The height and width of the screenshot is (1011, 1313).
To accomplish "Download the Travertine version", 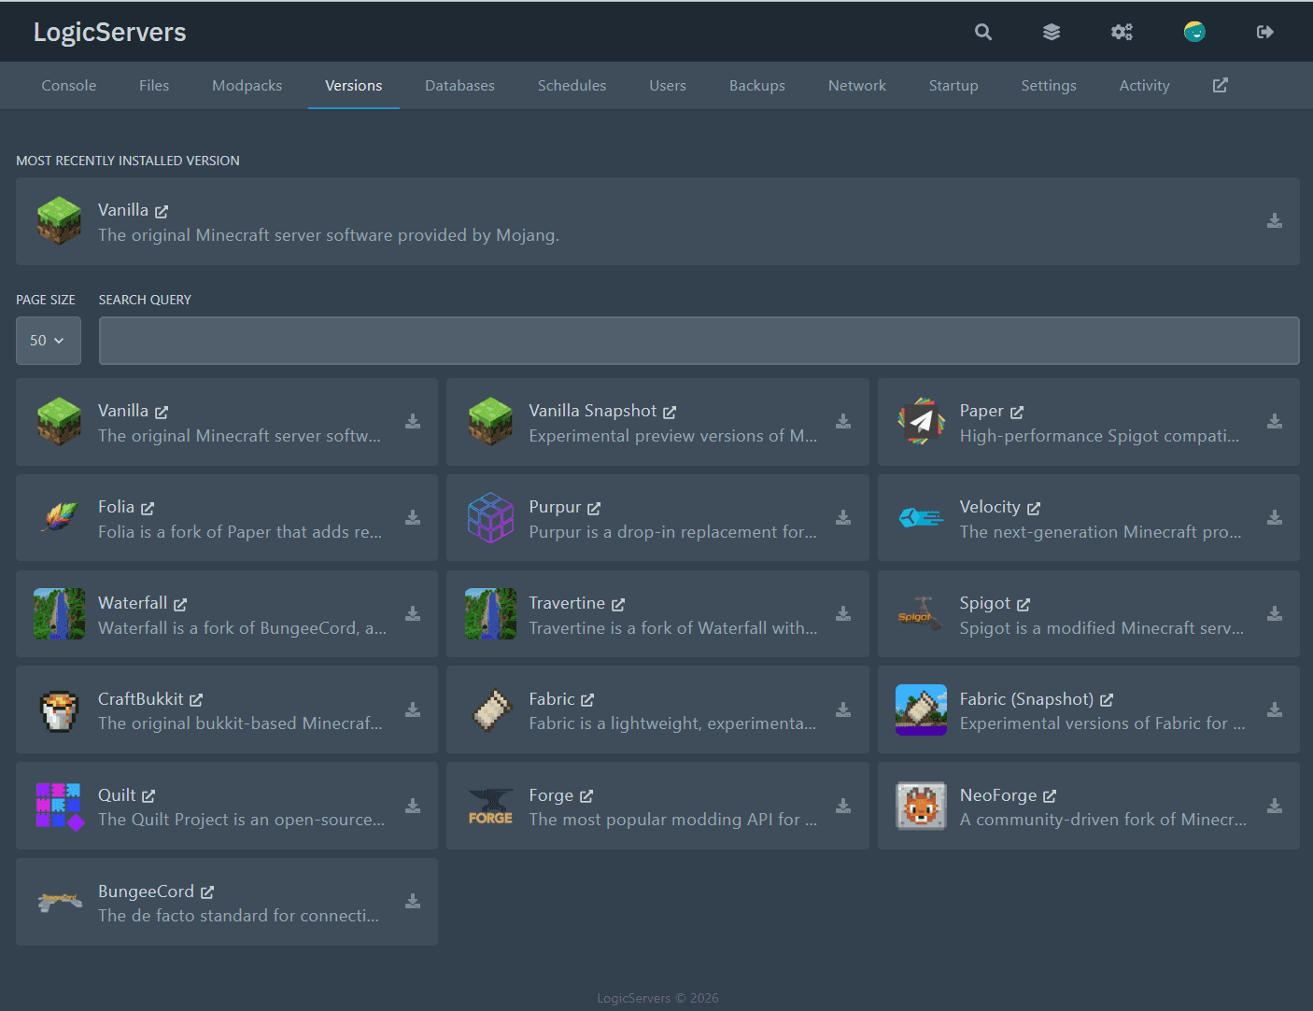I will pos(843,613).
